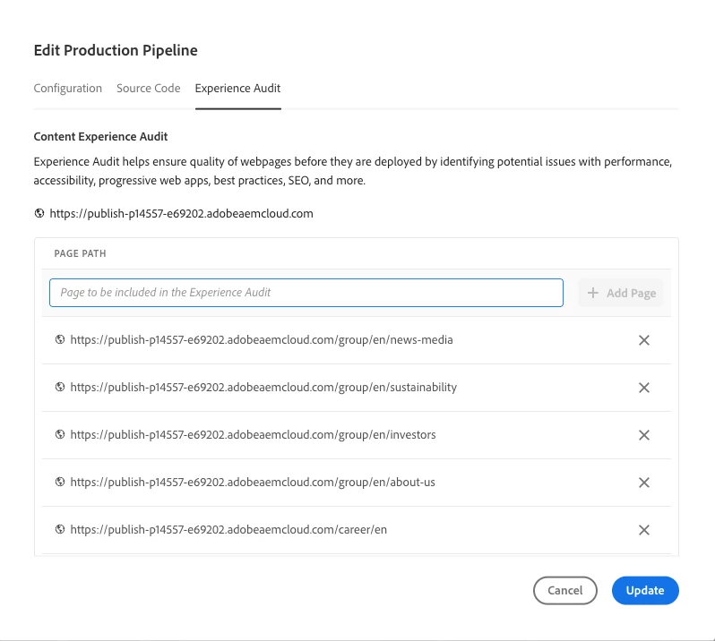
Task: Switch to the Configuration tab
Action: click(x=68, y=89)
